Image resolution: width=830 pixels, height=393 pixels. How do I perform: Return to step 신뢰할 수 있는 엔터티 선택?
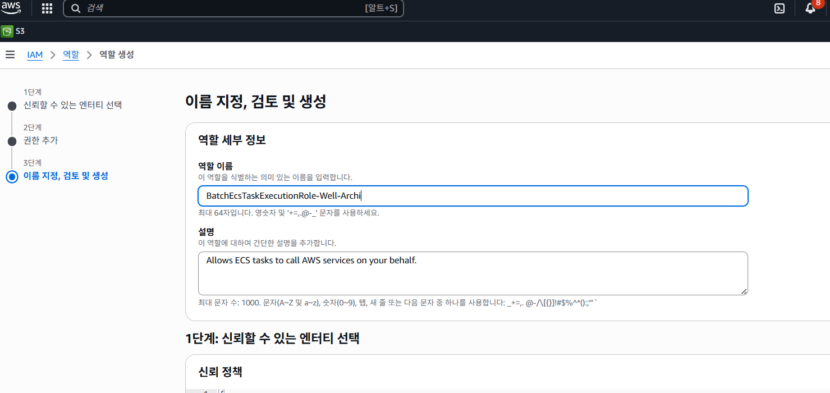(72, 105)
